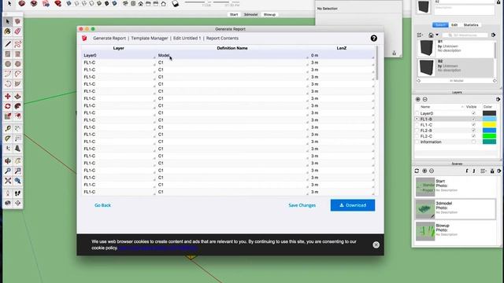This screenshot has width=504, height=283.
Task: Select the B1 component thumbnail
Action: pos(426,48)
